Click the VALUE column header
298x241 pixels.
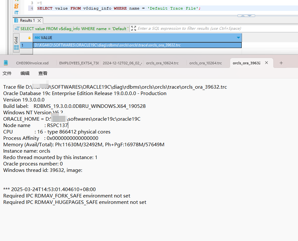point(137,38)
